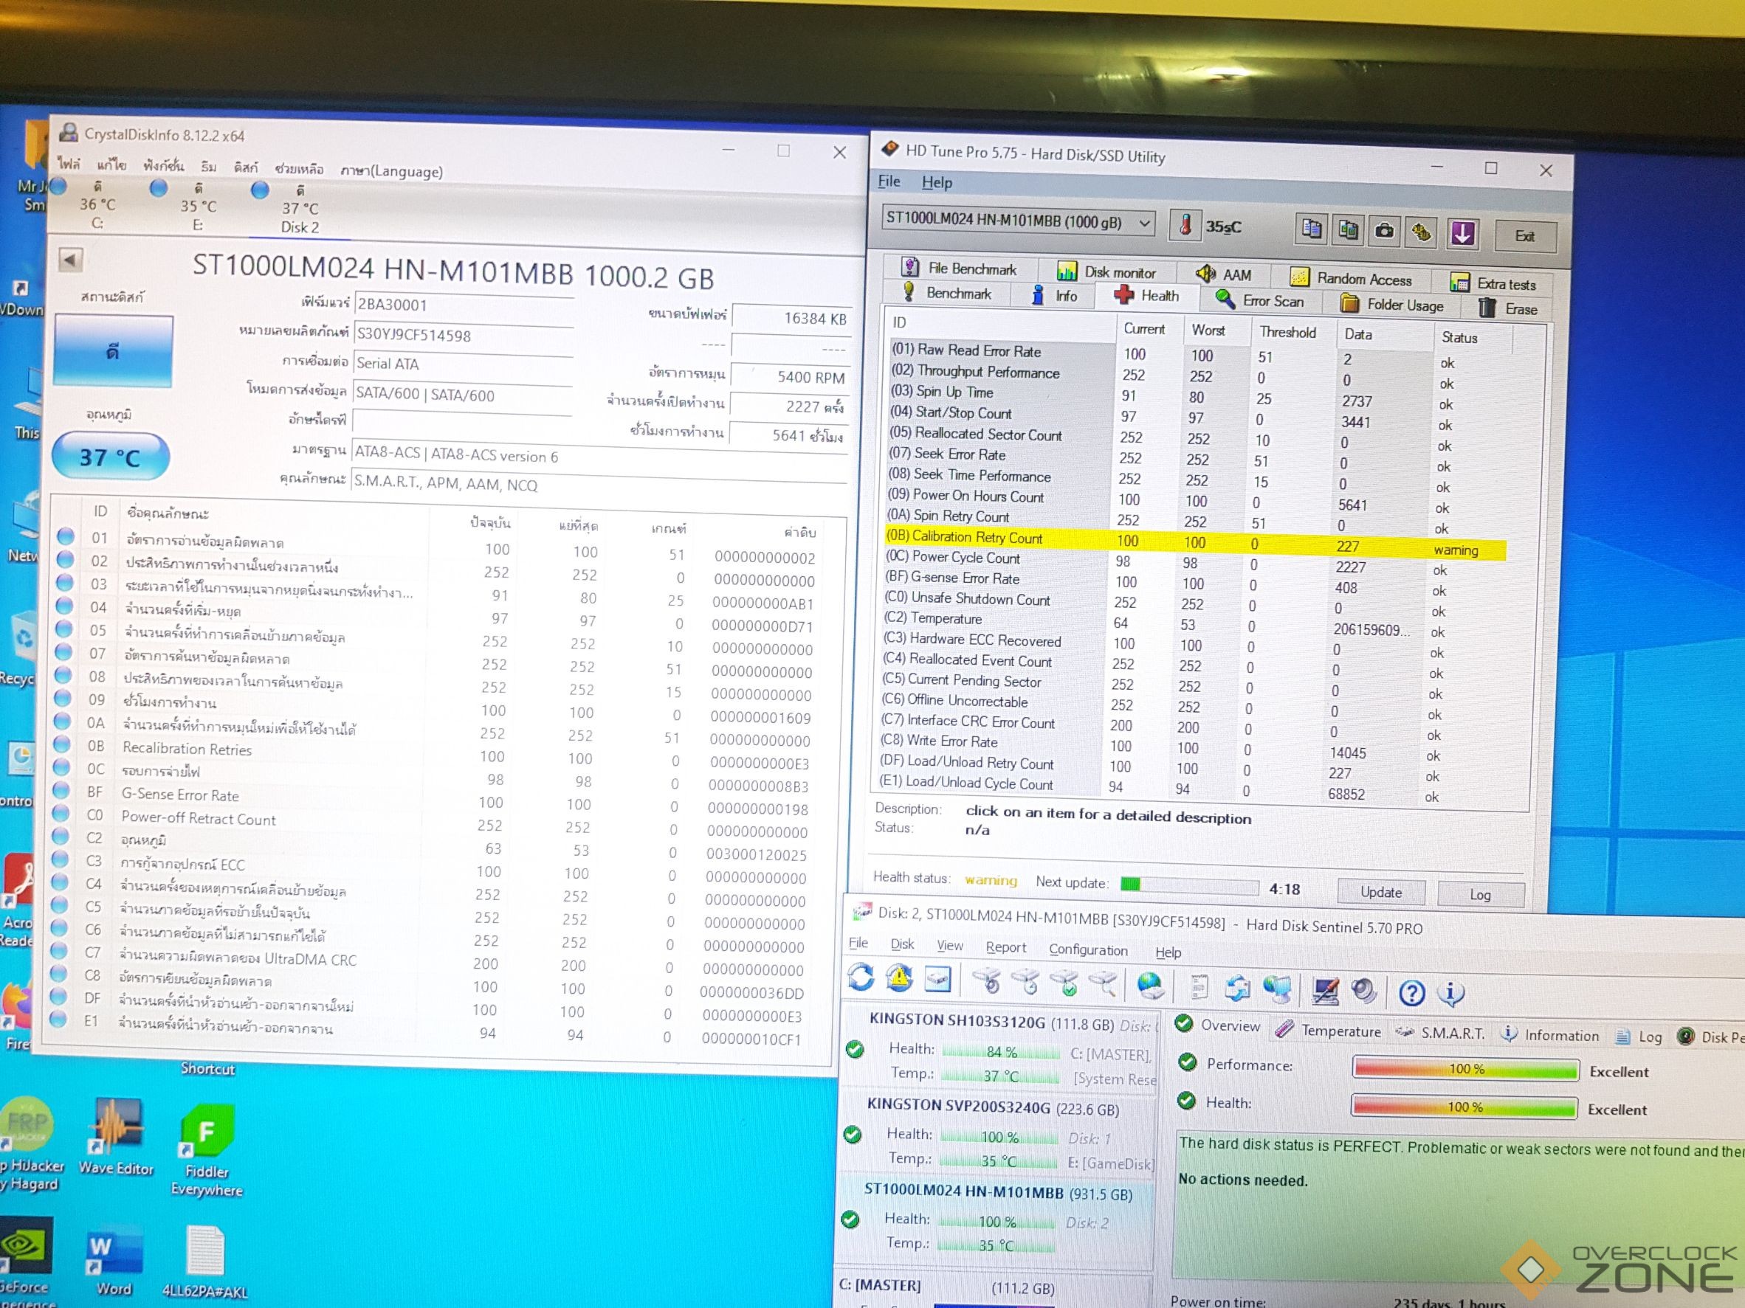The image size is (1745, 1308).
Task: Click the thermometer temperature icon in HD Tune
Action: pyautogui.click(x=1185, y=226)
